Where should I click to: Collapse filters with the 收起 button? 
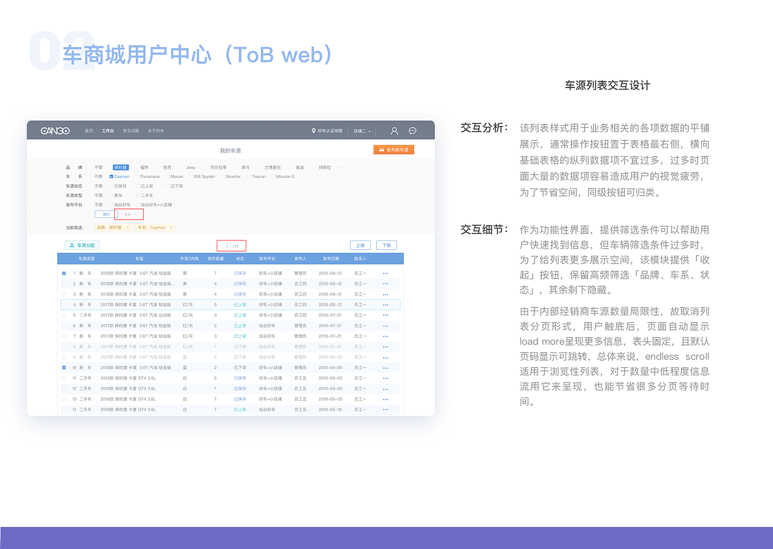[130, 214]
